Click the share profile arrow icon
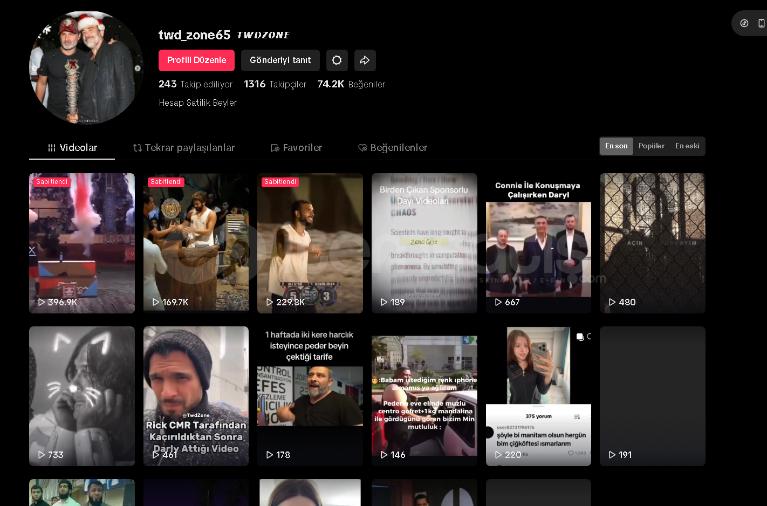Image resolution: width=767 pixels, height=506 pixels. [365, 60]
